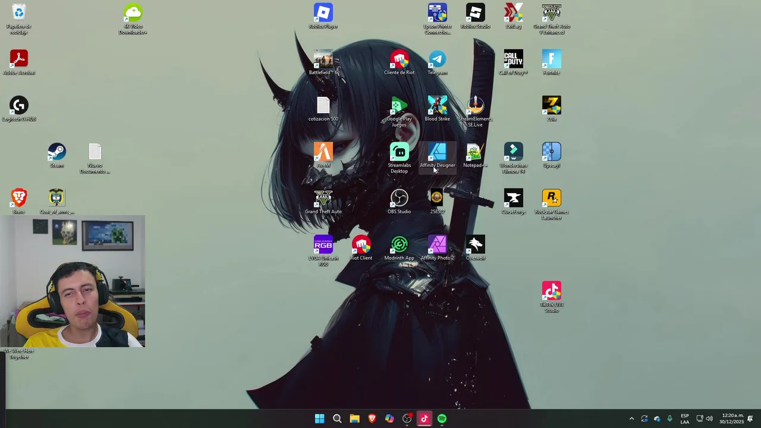Select the We Were Here Together shortcut
This screenshot has height=428, width=761.
point(19,354)
